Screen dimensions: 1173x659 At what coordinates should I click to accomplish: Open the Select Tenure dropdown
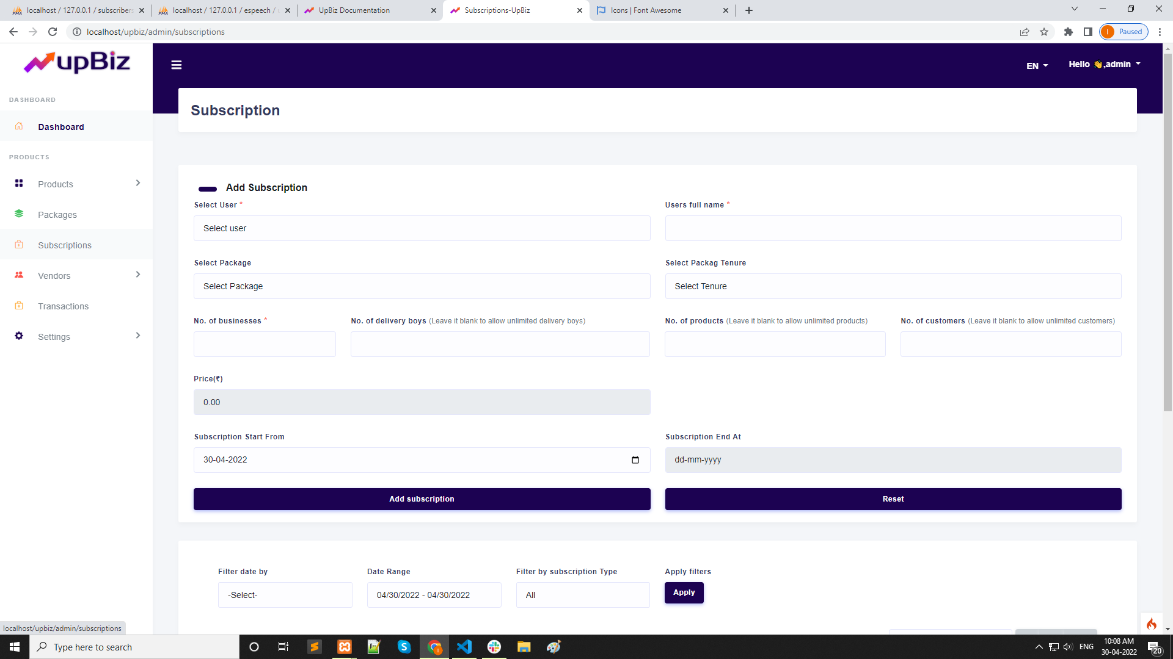[893, 286]
